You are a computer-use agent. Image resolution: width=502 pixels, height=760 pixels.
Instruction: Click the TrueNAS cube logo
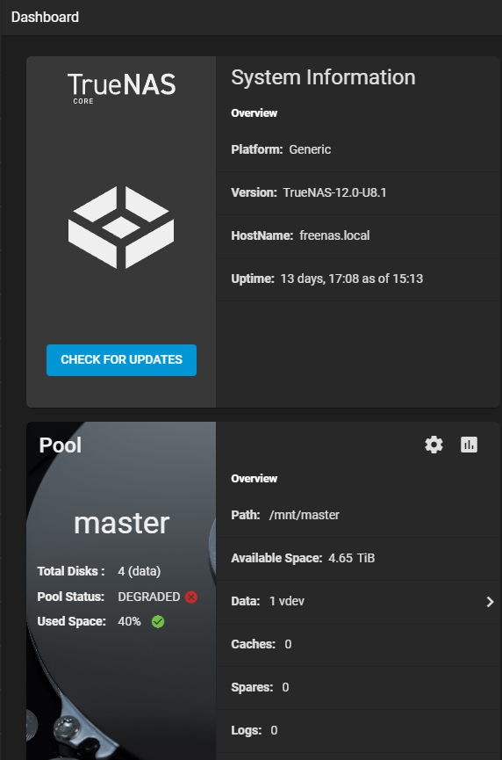121,227
